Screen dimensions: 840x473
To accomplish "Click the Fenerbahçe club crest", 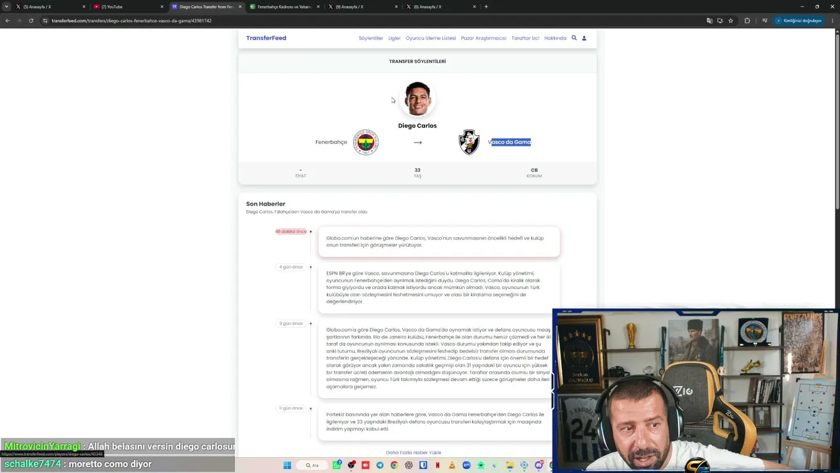I will [366, 142].
